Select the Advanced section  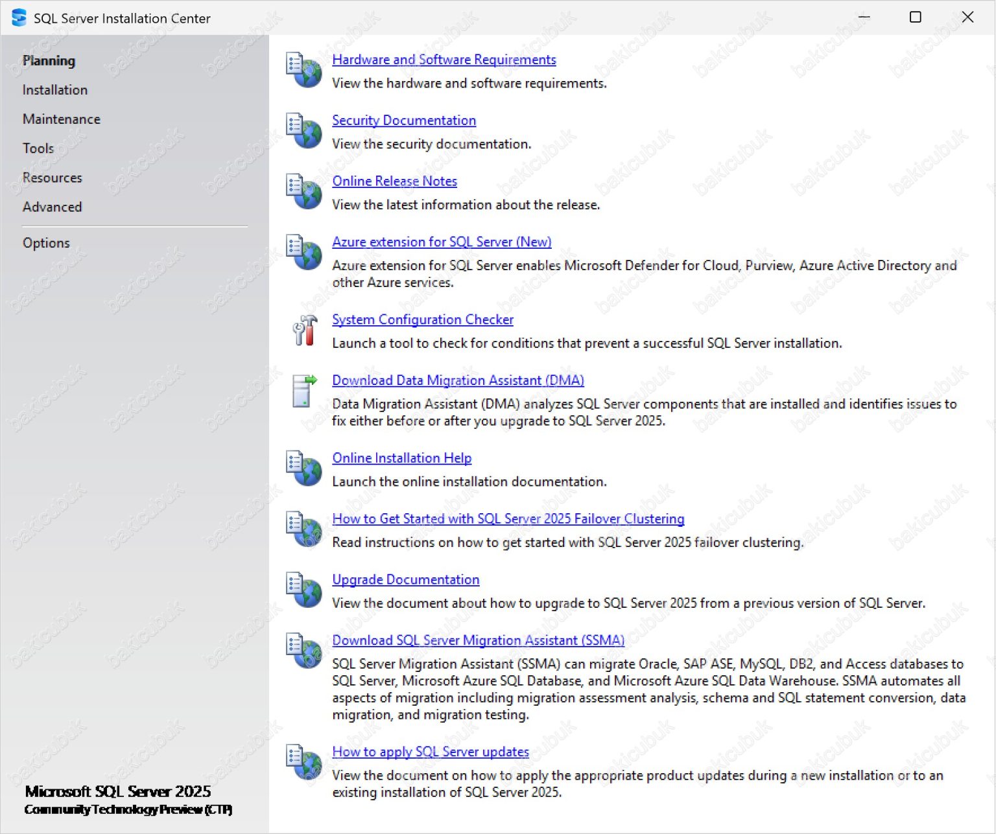click(52, 207)
